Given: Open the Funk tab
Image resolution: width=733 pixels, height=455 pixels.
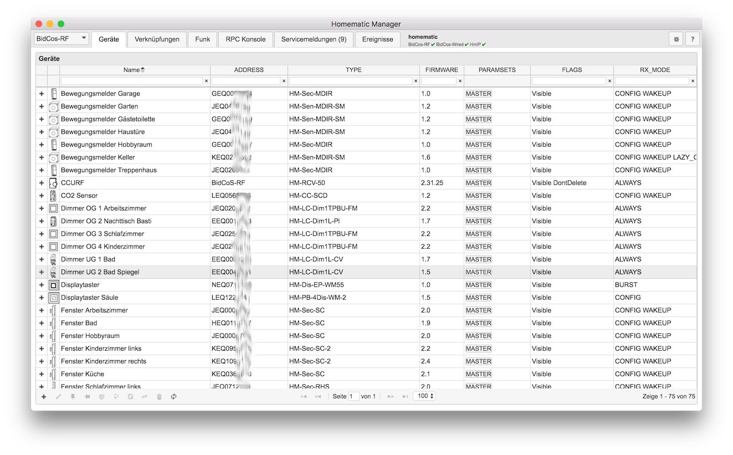Looking at the screenshot, I should (202, 39).
